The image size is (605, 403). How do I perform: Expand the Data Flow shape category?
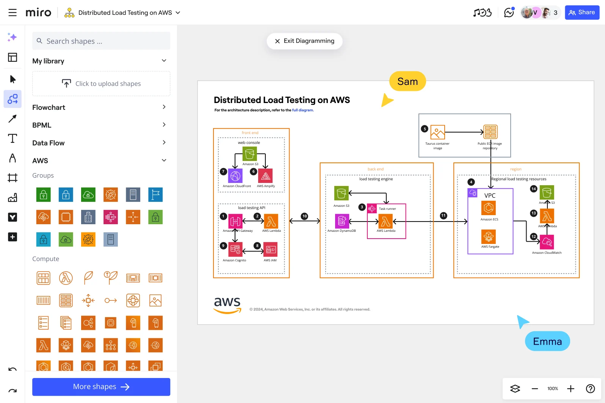[x=164, y=142]
